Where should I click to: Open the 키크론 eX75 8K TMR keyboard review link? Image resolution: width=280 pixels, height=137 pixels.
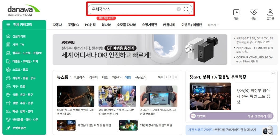coord(255,50)
